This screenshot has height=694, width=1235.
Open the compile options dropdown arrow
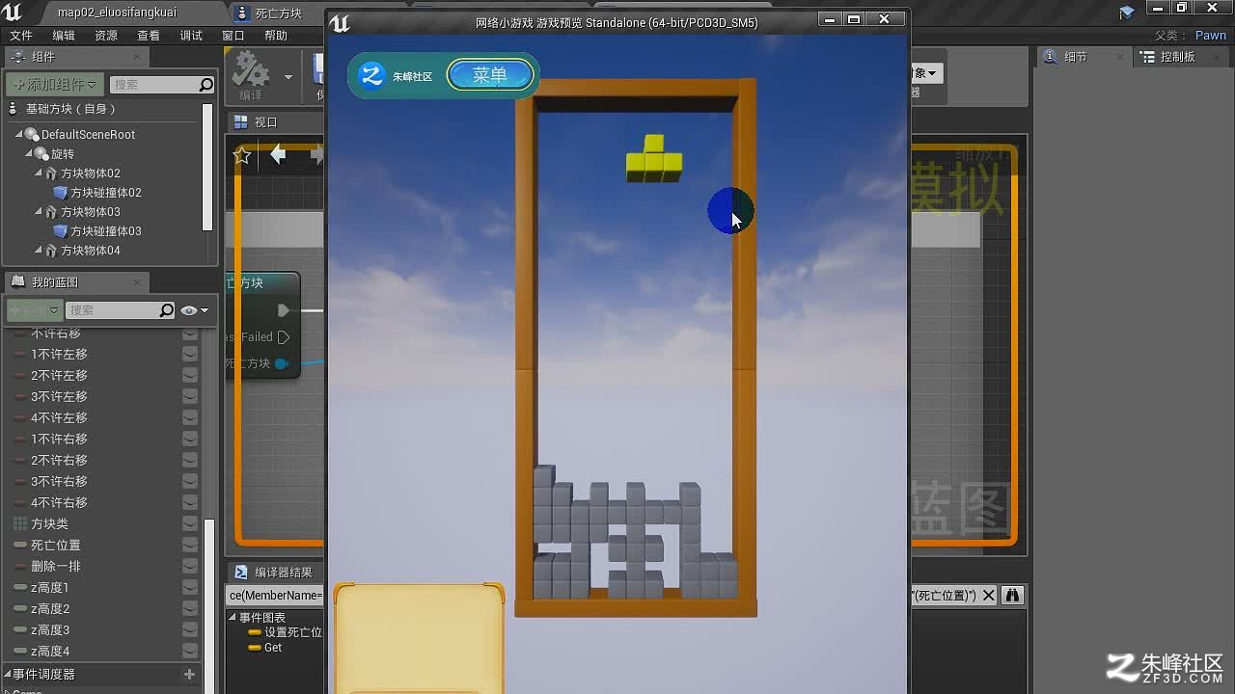click(288, 76)
